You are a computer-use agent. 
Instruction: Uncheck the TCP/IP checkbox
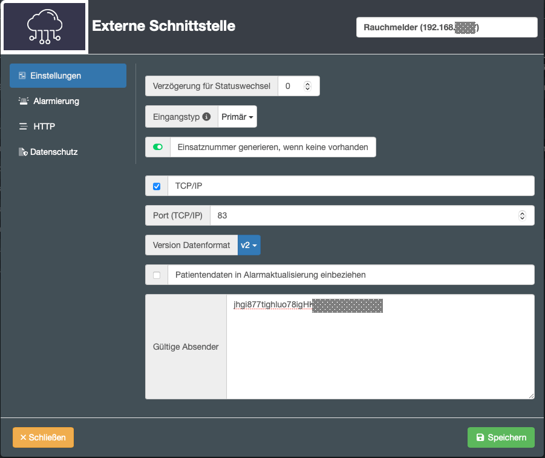[157, 186]
